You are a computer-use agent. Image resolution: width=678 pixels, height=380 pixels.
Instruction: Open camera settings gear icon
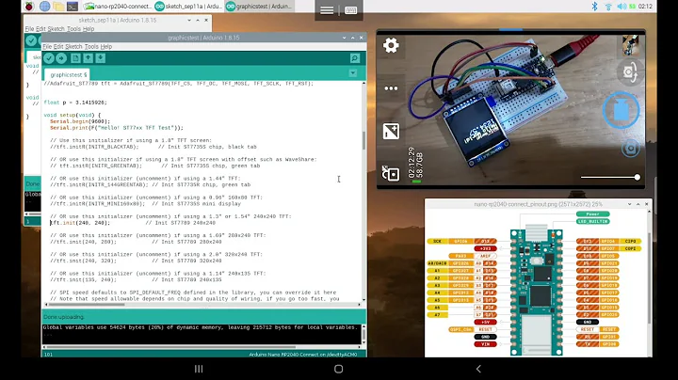[391, 45]
